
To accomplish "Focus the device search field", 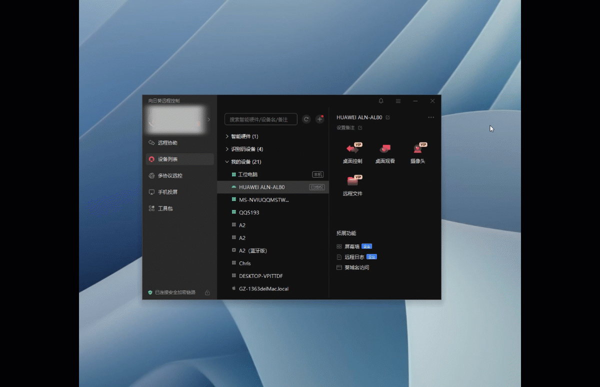I will [261, 119].
